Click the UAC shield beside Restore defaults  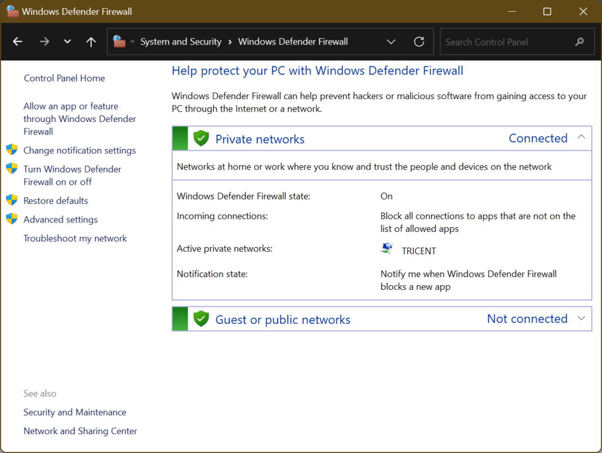click(x=12, y=200)
